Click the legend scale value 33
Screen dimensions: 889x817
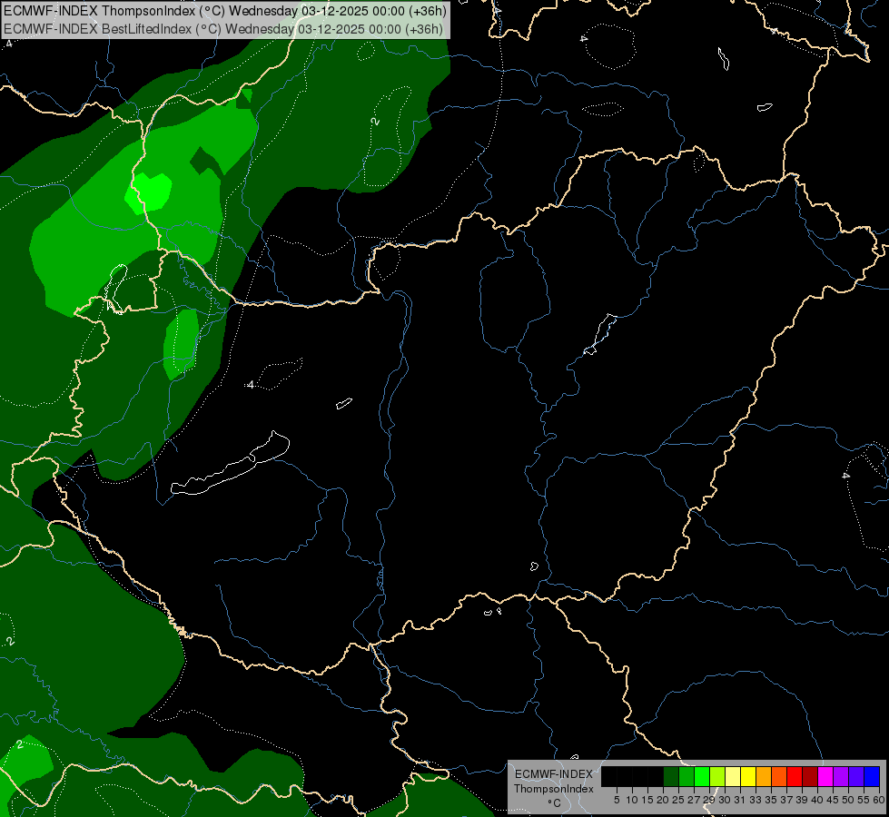756,800
